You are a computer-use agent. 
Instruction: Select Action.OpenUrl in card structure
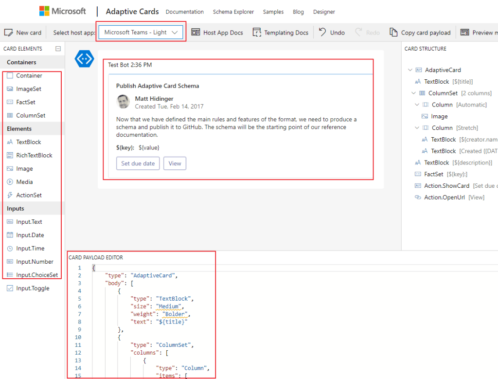click(444, 198)
